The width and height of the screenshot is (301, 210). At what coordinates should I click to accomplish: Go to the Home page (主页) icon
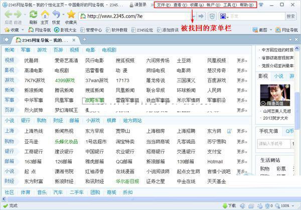(45, 15)
